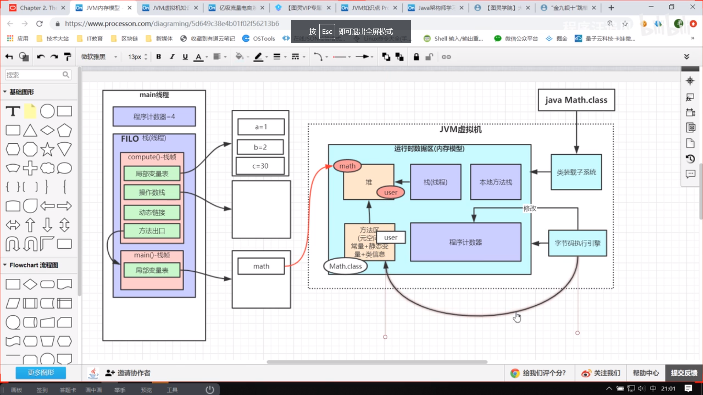This screenshot has width=703, height=395.
Task: Toggle underline formatting
Action: 185,57
